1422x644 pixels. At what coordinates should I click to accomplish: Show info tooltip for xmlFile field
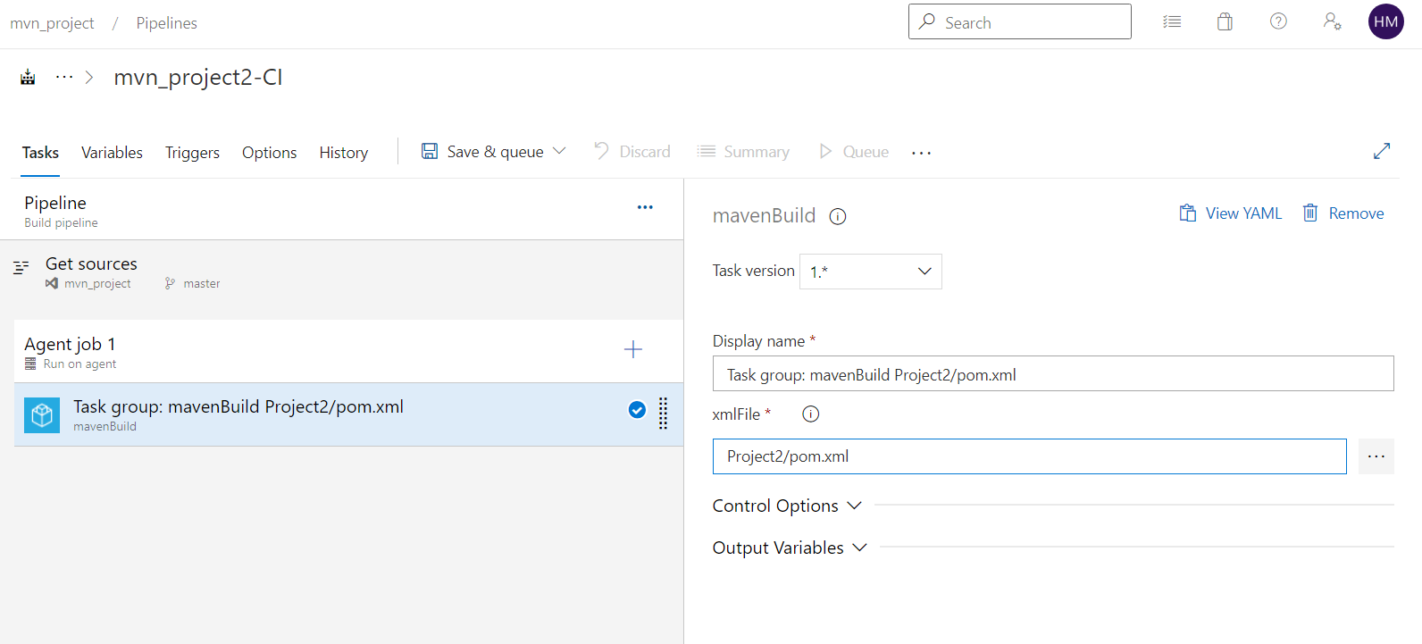(810, 414)
